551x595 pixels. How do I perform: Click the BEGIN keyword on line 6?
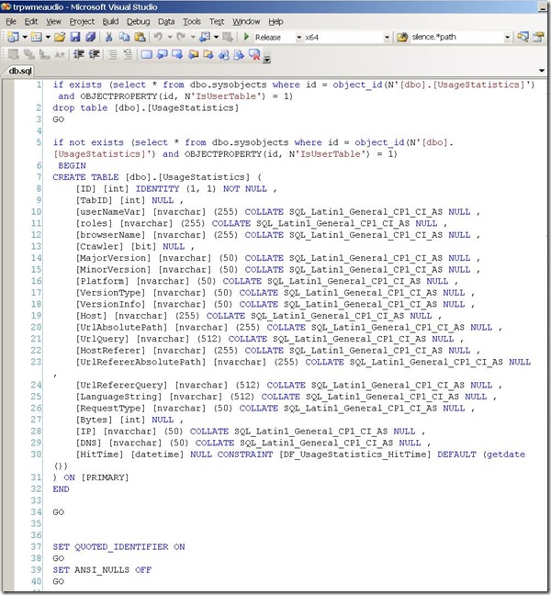[x=72, y=165]
